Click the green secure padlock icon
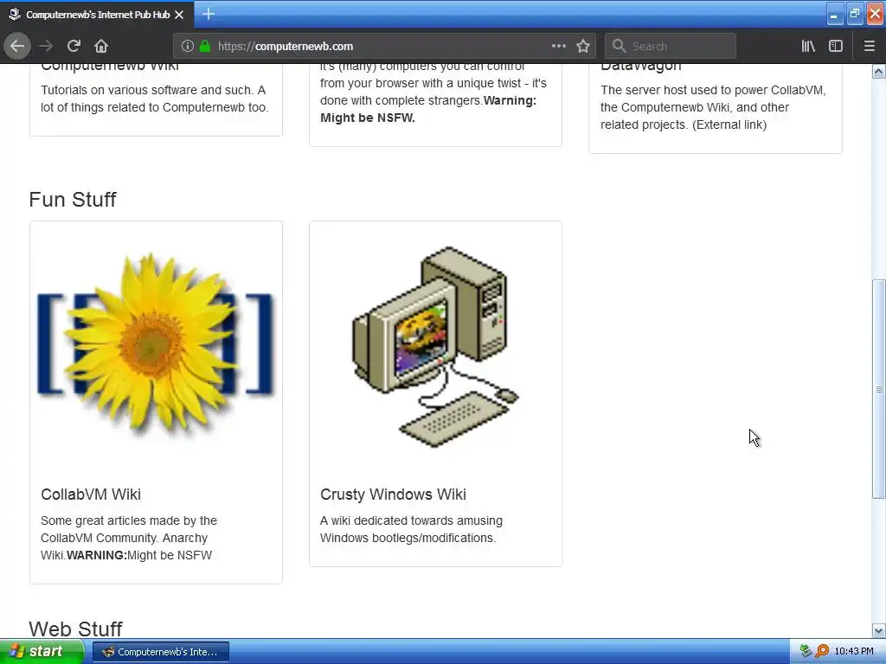The image size is (886, 664). 205,47
